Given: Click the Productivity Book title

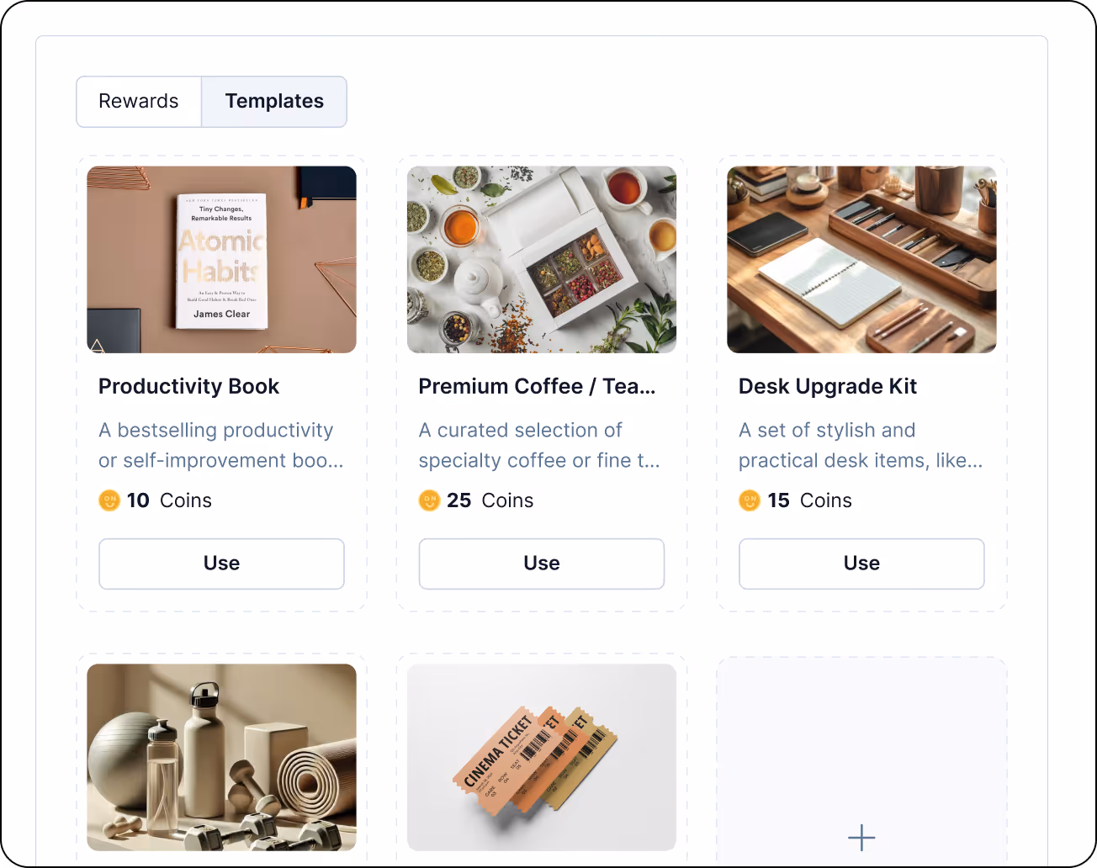Looking at the screenshot, I should click(188, 386).
